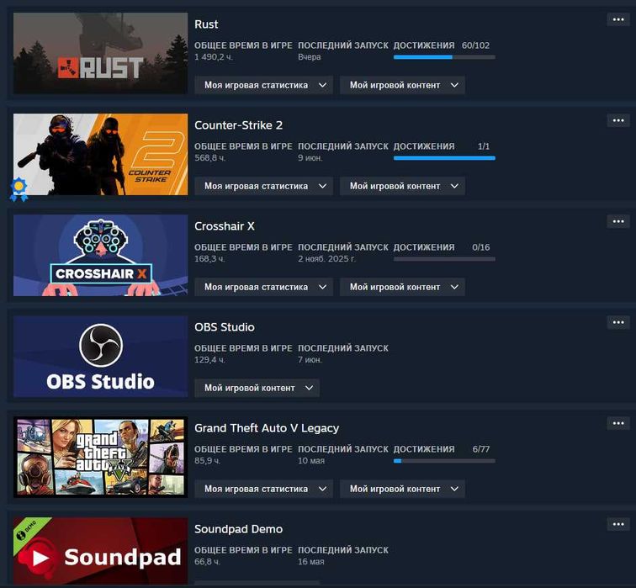
Task: Click the blue ribbon badge on Counter-Strike 2
Action: click(19, 189)
